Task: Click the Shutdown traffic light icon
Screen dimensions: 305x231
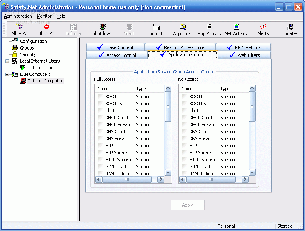Action: coord(103,27)
